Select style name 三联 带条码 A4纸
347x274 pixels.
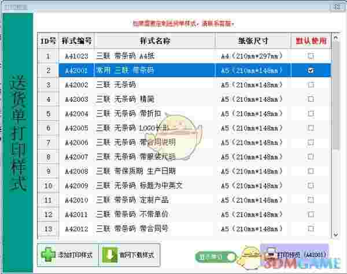coord(125,56)
